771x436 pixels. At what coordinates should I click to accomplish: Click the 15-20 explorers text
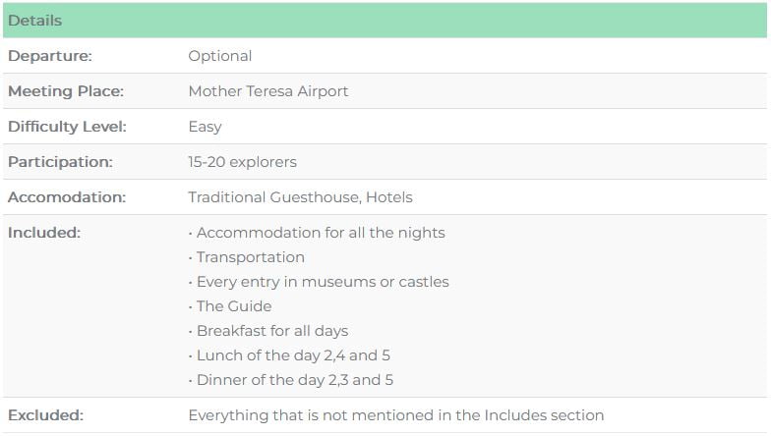point(242,162)
